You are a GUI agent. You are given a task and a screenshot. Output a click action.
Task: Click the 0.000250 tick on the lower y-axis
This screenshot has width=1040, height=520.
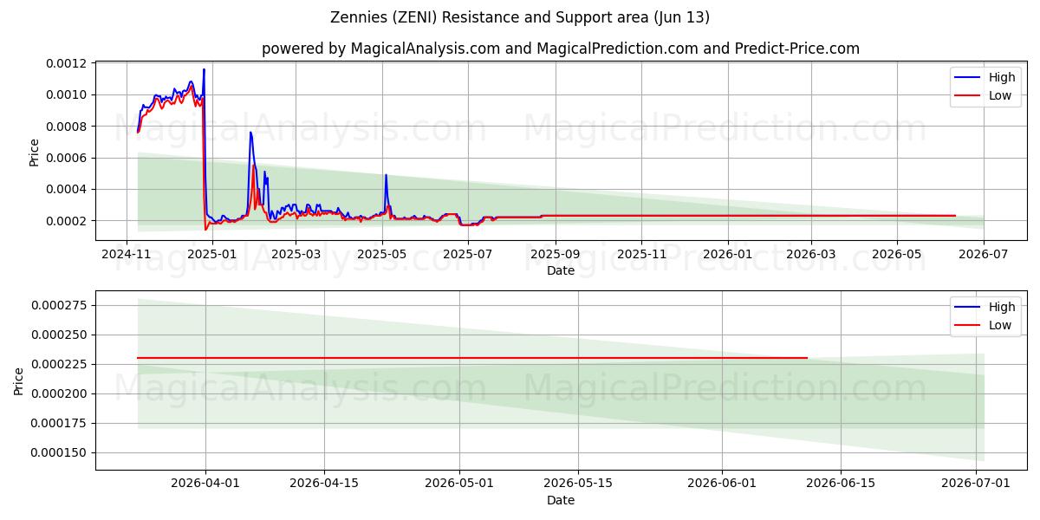(x=61, y=335)
